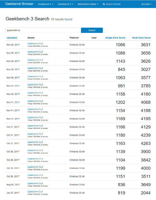Expand the Account menu

pos(147,4)
